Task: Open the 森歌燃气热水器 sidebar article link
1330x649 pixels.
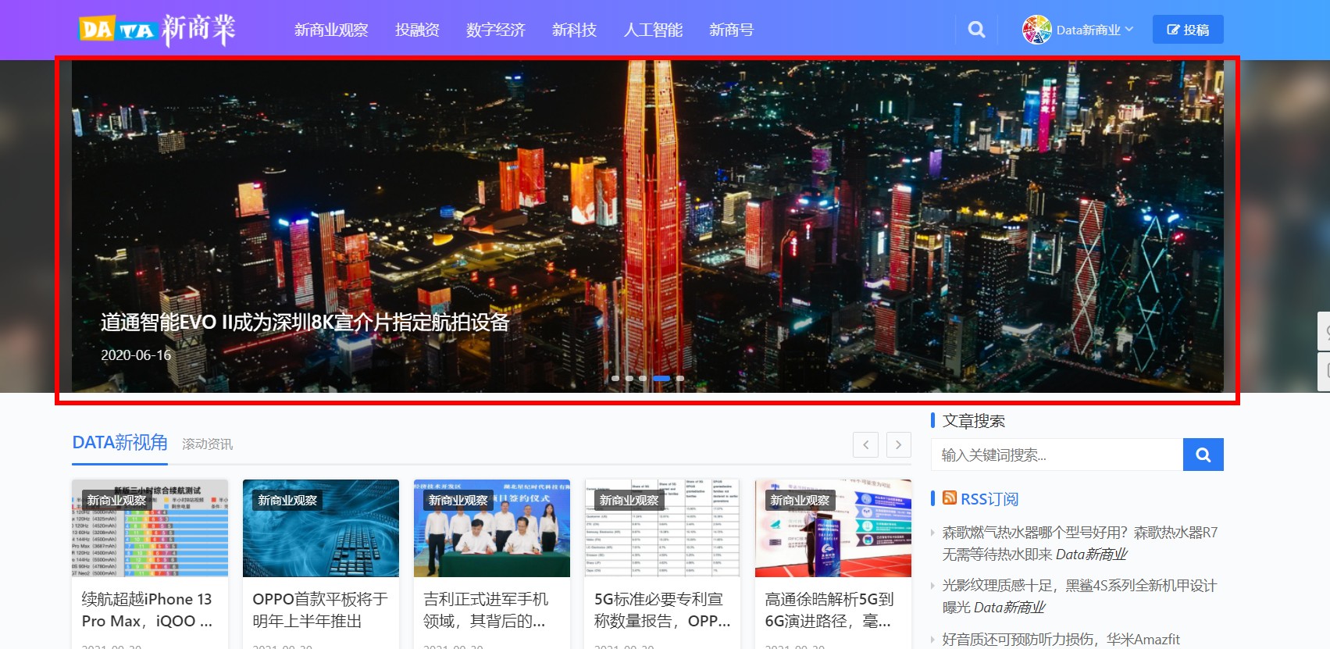Action: (x=1079, y=544)
